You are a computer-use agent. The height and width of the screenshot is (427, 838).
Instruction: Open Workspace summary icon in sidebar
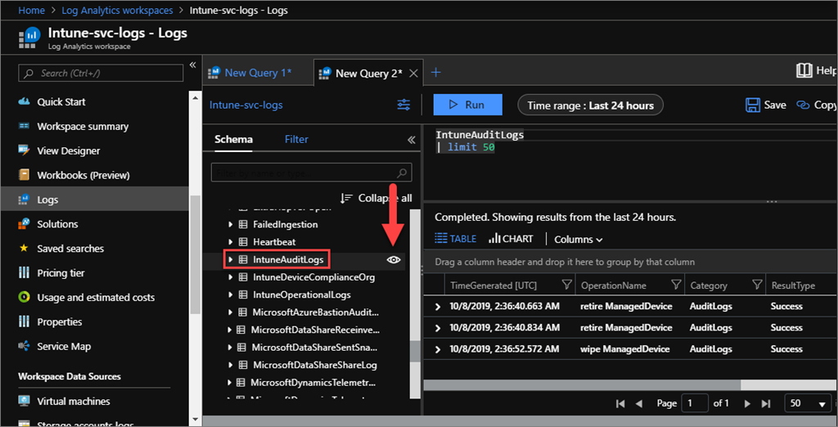point(24,126)
